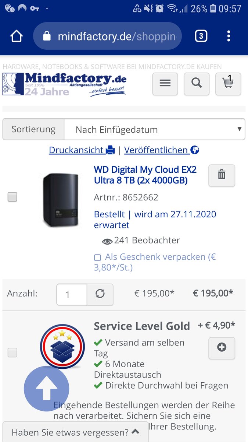The height and width of the screenshot is (442, 248).
Task: Add Service Level Gold with the plus button
Action: [222, 348]
